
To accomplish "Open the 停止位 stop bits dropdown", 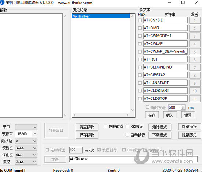I will coord(26,155).
